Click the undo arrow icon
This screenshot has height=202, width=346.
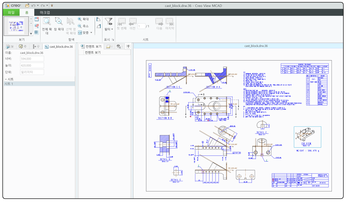[33, 5]
